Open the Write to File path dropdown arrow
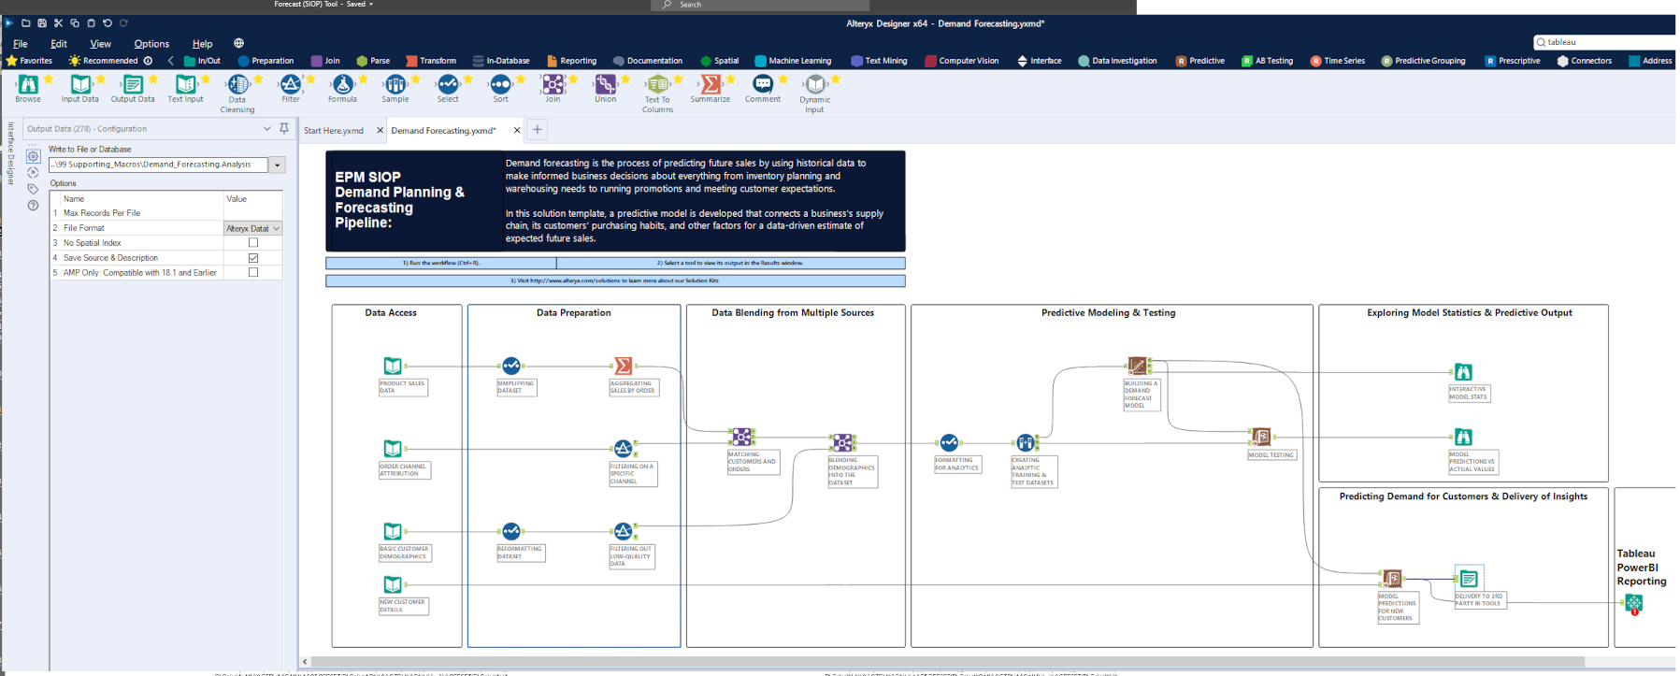This screenshot has width=1680, height=676. click(277, 165)
